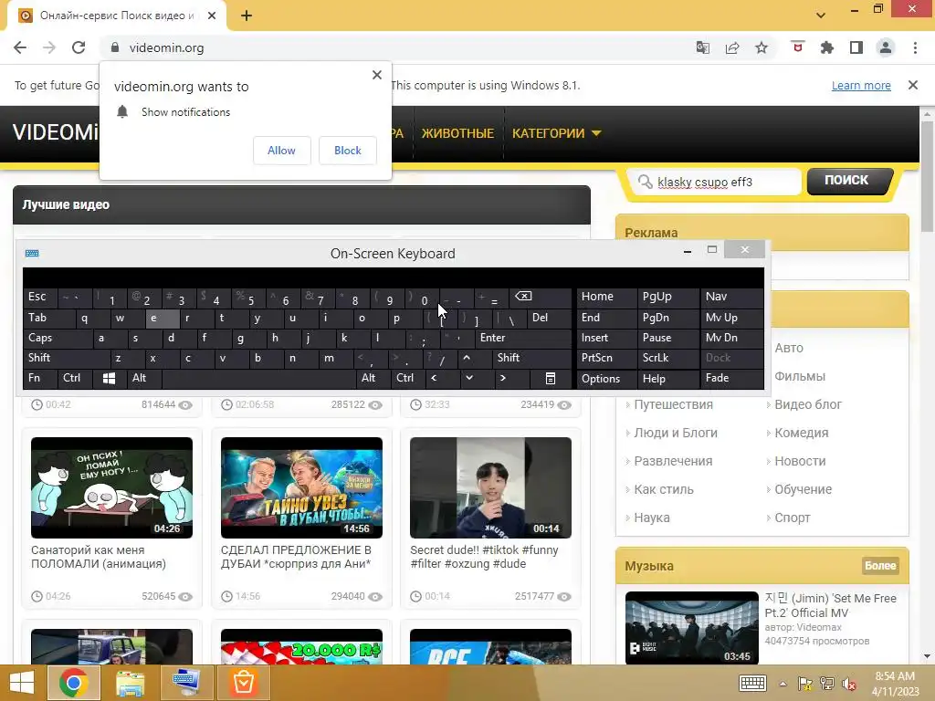The image size is (935, 701).
Task: Open the Chrome profile avatar
Action: pyautogui.click(x=886, y=47)
